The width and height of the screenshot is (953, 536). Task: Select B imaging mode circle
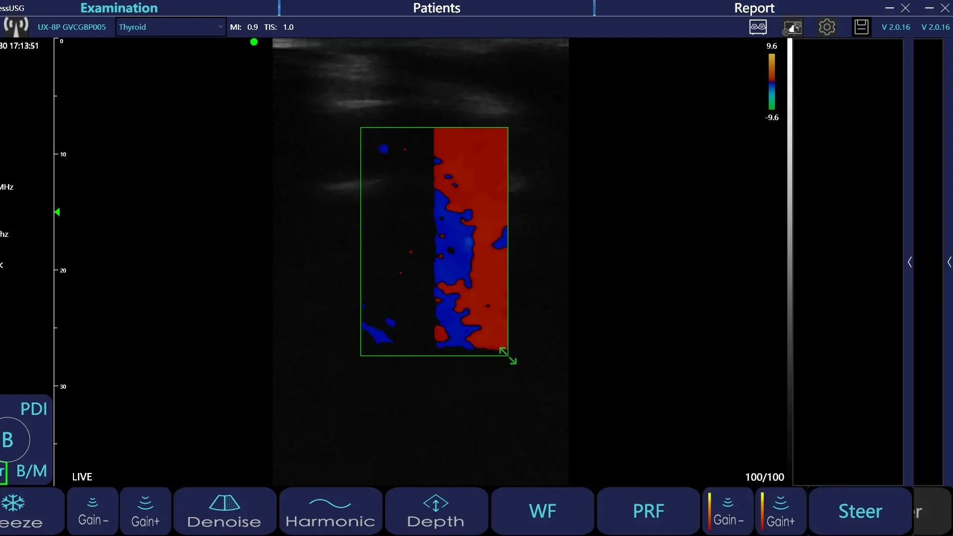[11, 440]
